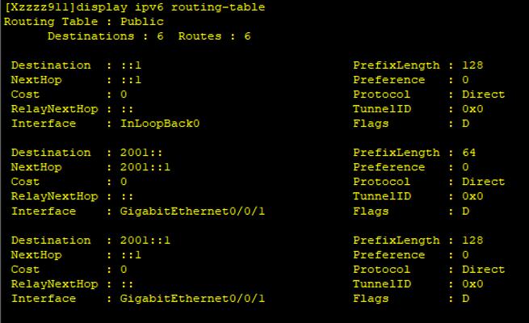The width and height of the screenshot is (529, 323).
Task: Click the 'display ipv6 routing-table' command text
Action: (170, 7)
